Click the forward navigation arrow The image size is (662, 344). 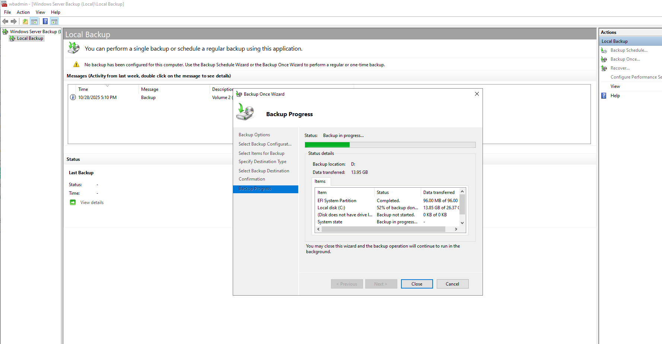point(14,21)
